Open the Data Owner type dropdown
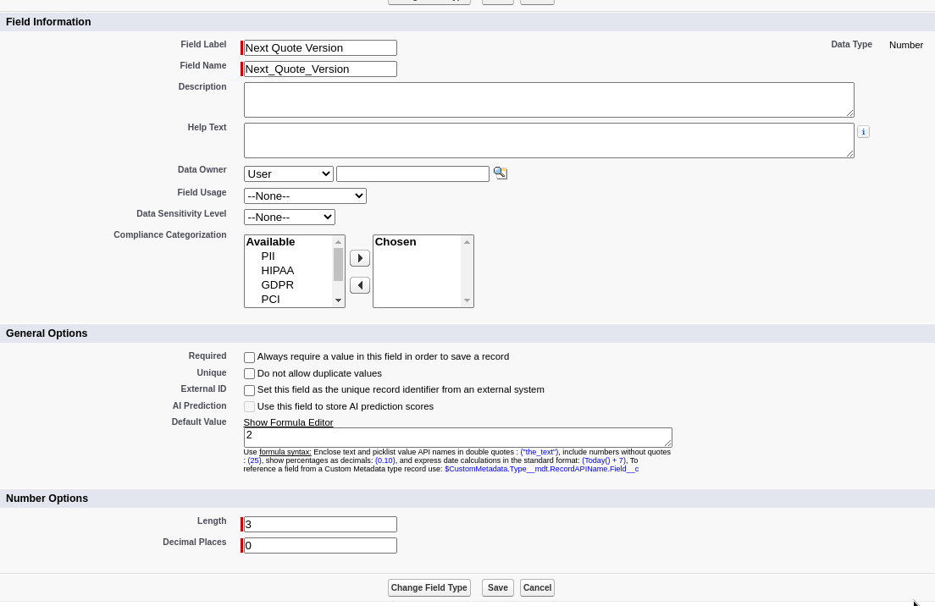 pos(288,174)
